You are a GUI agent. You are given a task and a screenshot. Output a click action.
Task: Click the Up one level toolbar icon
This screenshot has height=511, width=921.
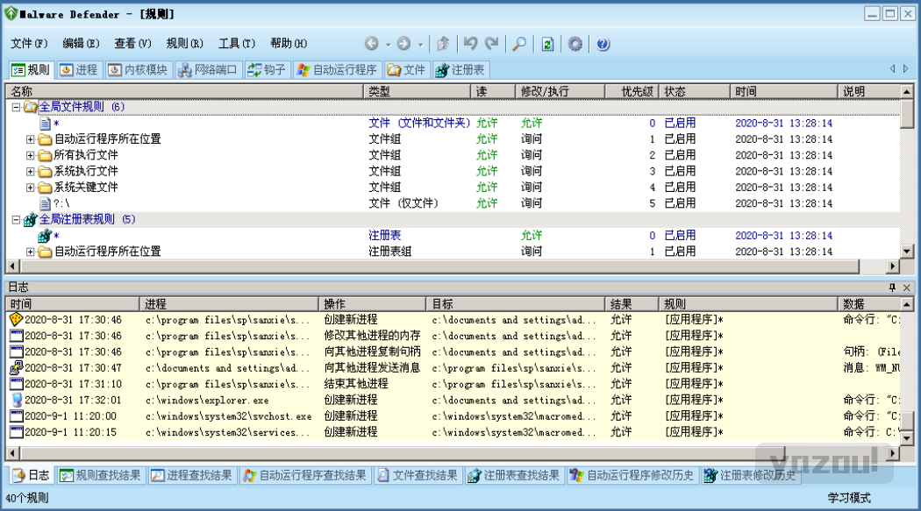(444, 44)
